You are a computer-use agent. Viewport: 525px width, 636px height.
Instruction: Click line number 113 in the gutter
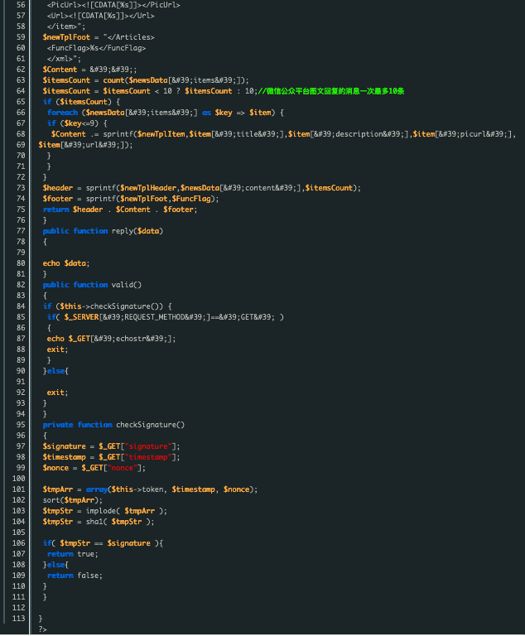(18, 619)
